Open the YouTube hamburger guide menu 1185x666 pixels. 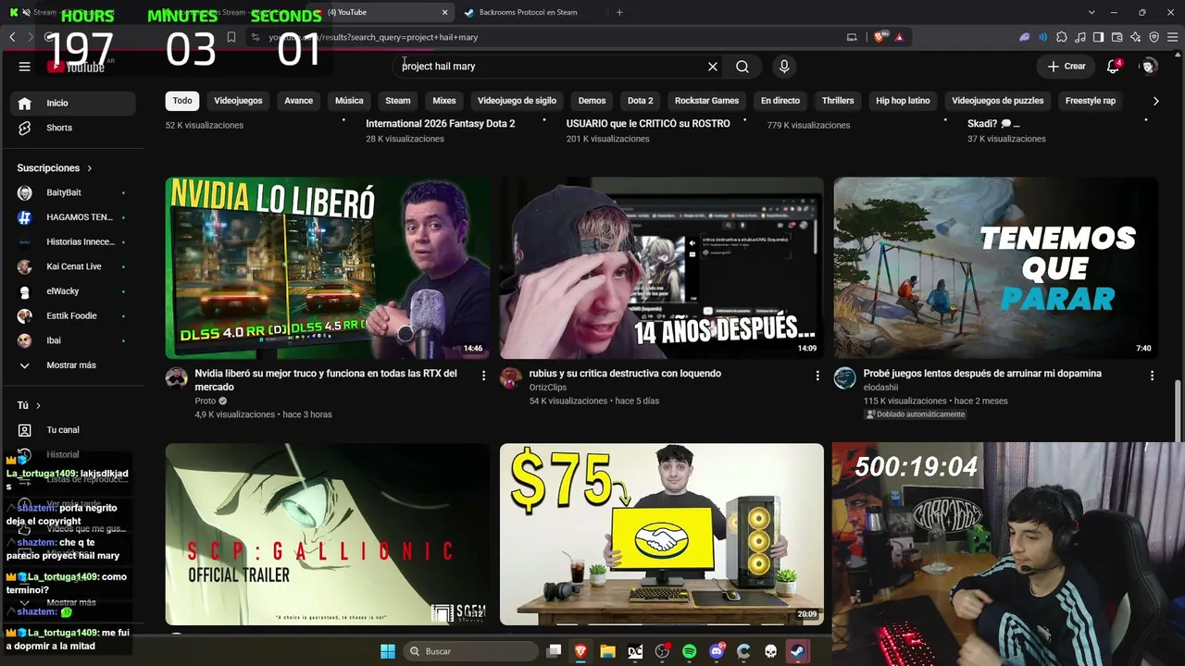point(25,67)
